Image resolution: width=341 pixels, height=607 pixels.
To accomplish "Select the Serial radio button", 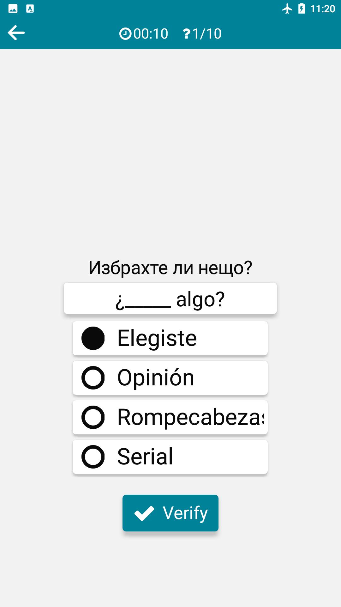I will point(93,457).
